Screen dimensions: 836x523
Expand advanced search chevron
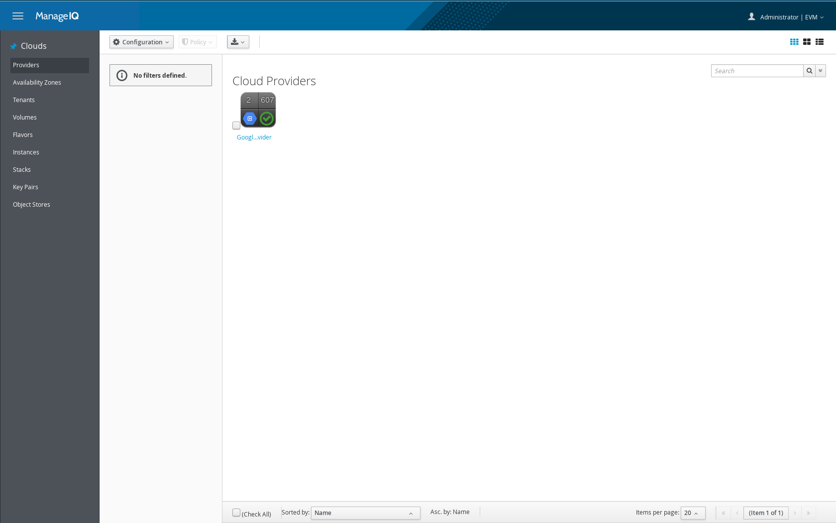[x=821, y=71]
